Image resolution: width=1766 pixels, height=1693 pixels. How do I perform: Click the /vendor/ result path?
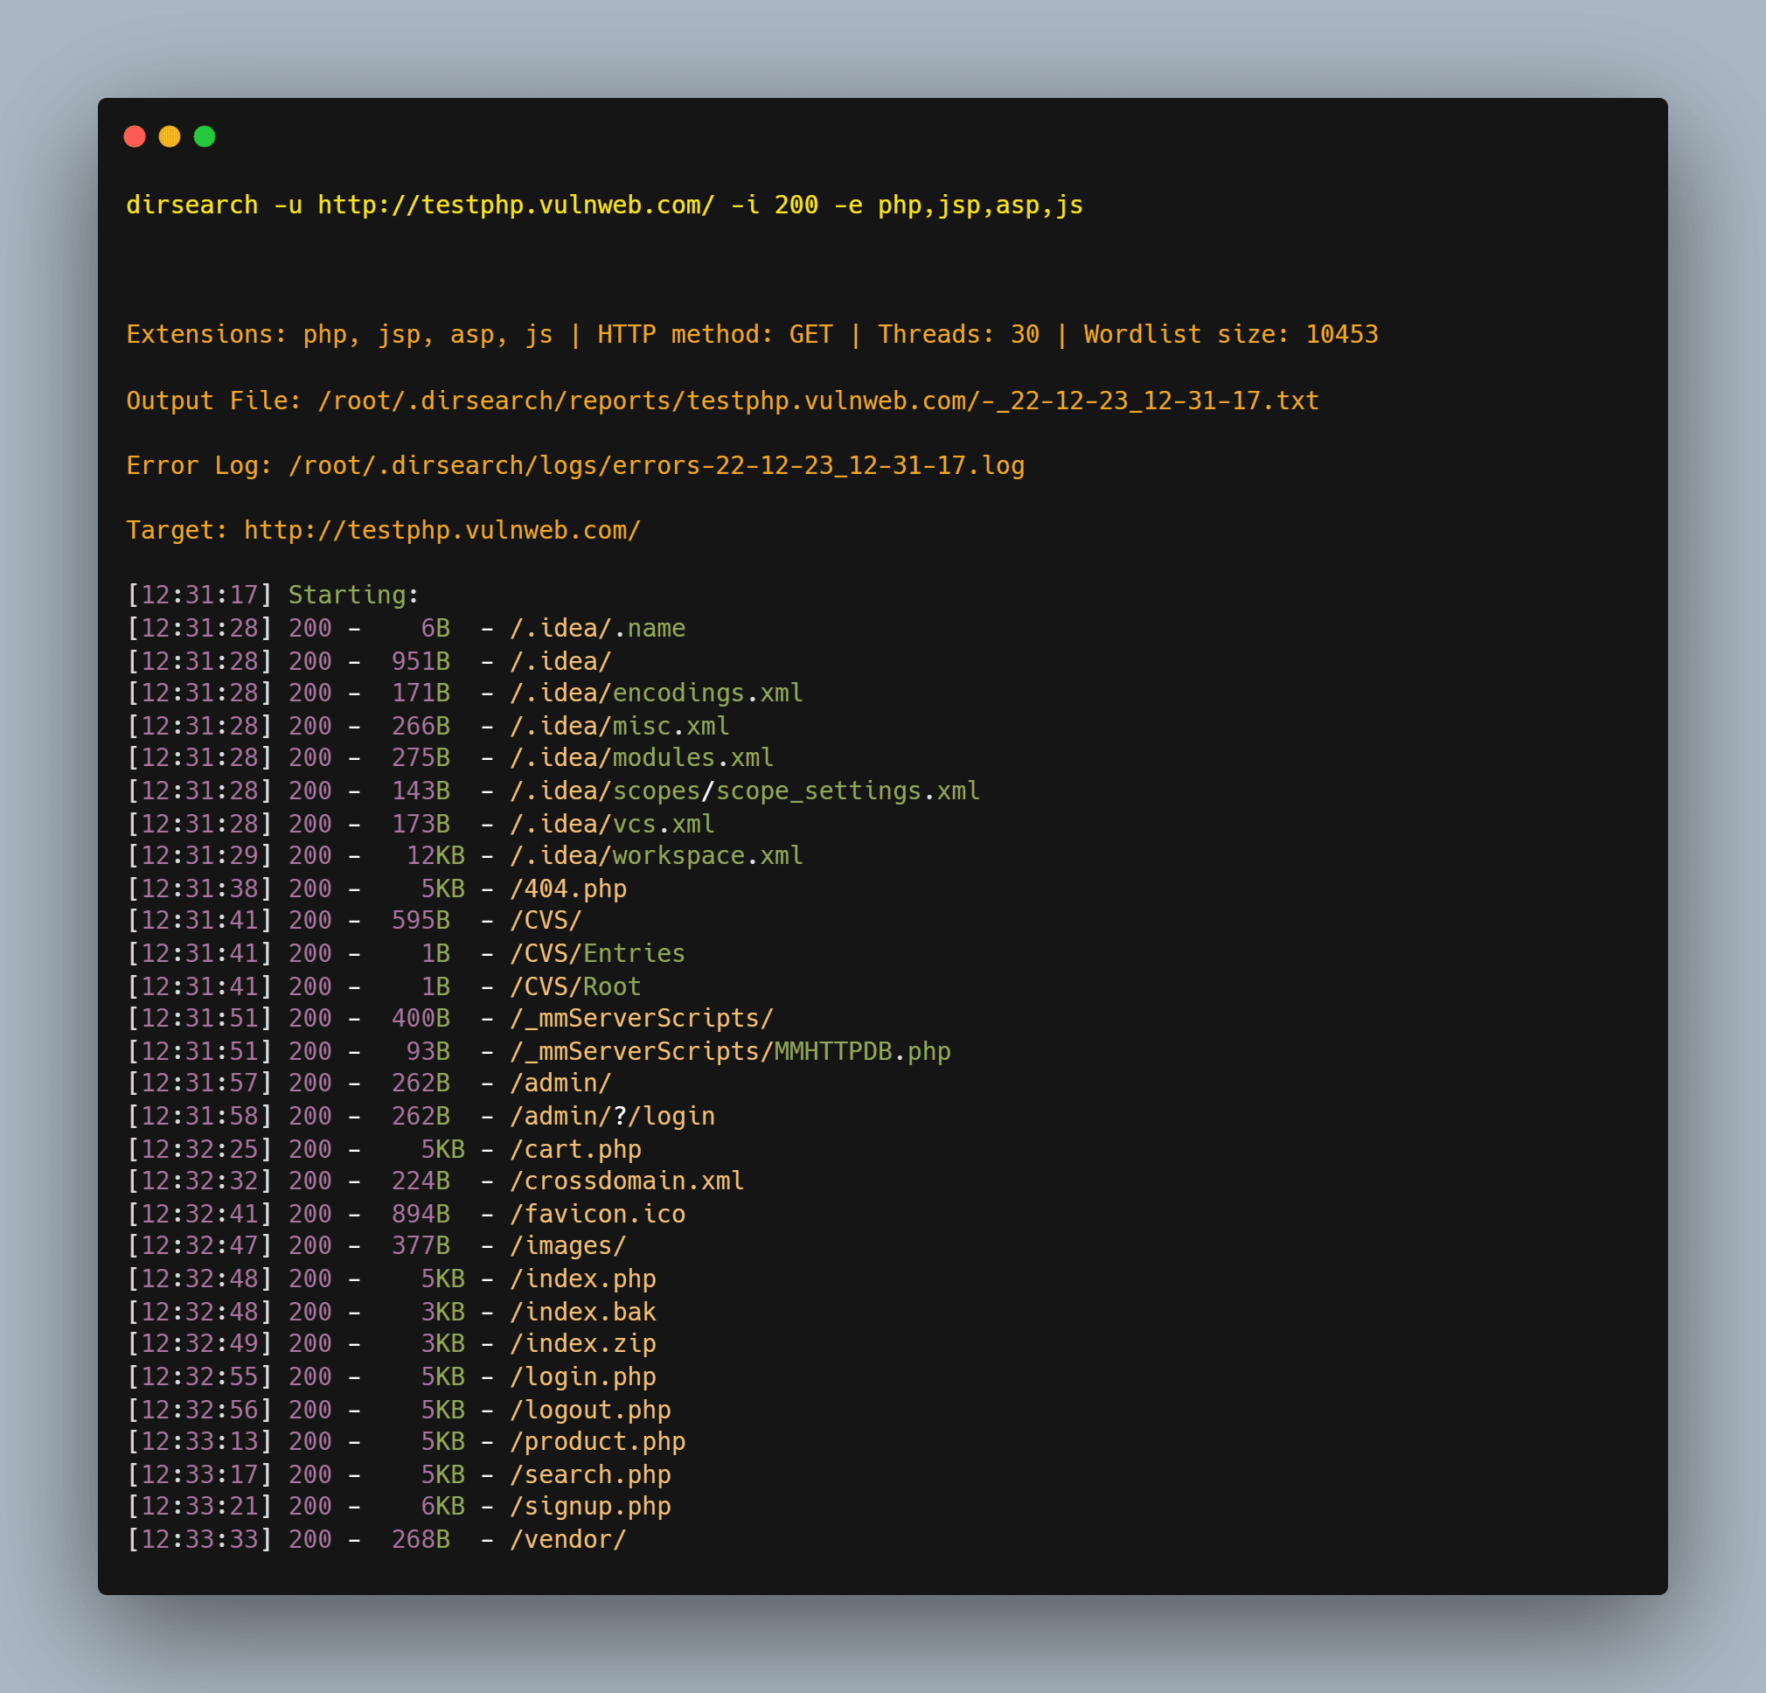[x=567, y=1539]
